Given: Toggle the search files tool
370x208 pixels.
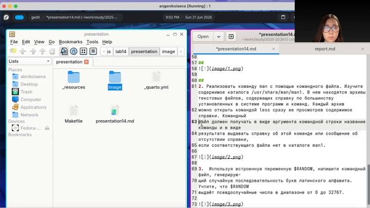Looking at the screenshot, I should click(64, 51).
